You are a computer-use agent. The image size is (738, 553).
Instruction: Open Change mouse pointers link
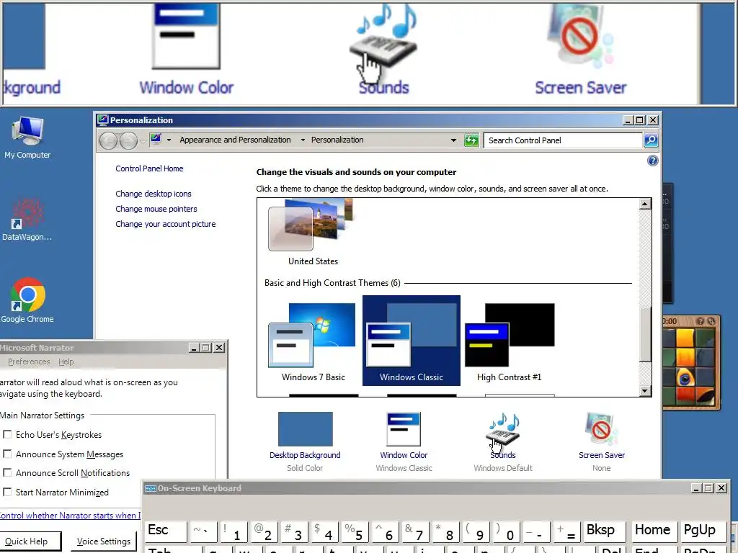click(x=156, y=209)
